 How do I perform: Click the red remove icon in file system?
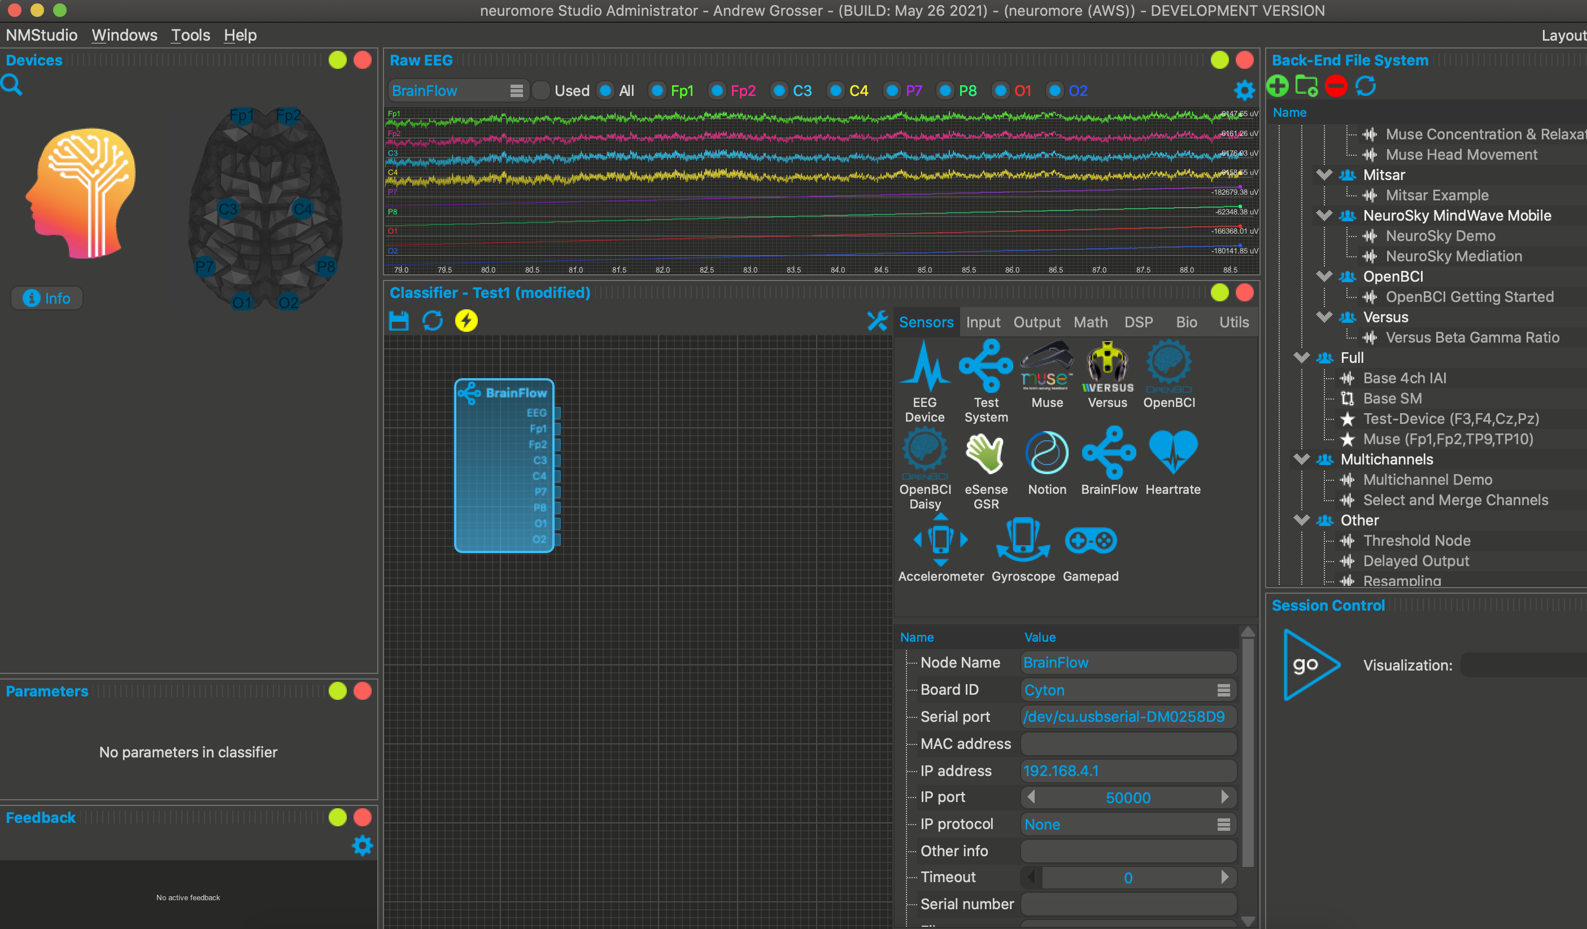[x=1335, y=86]
